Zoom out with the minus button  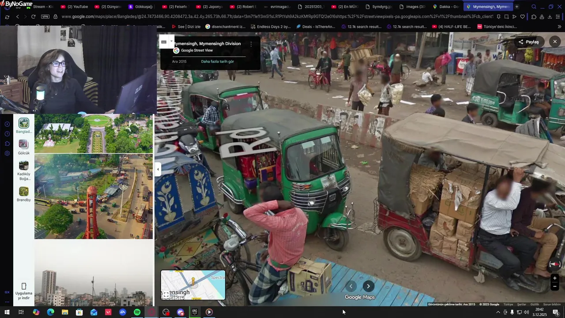[555, 286]
